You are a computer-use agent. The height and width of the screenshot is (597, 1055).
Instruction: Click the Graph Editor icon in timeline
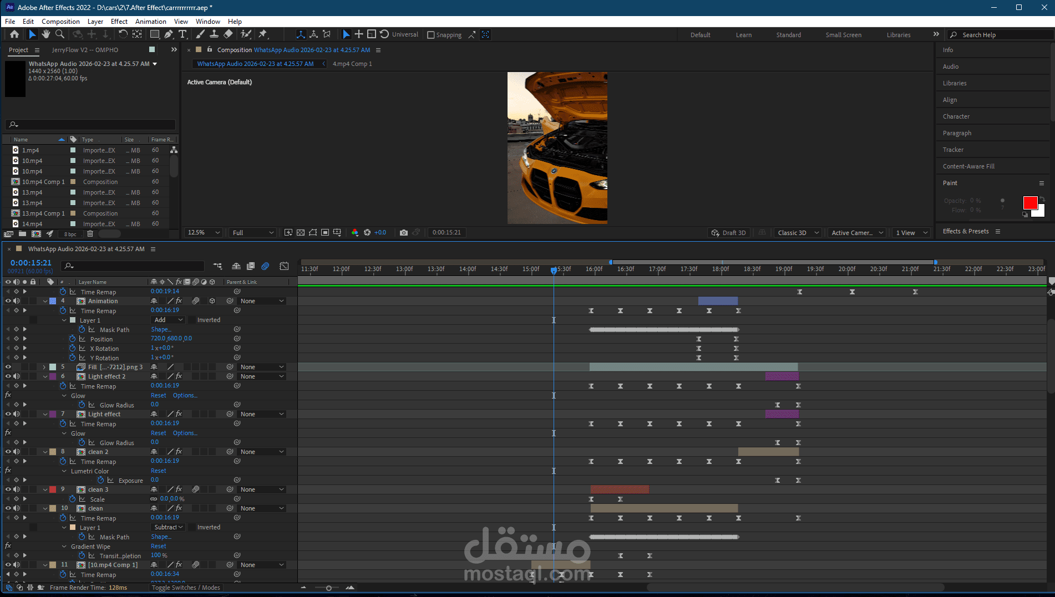pyautogui.click(x=284, y=266)
